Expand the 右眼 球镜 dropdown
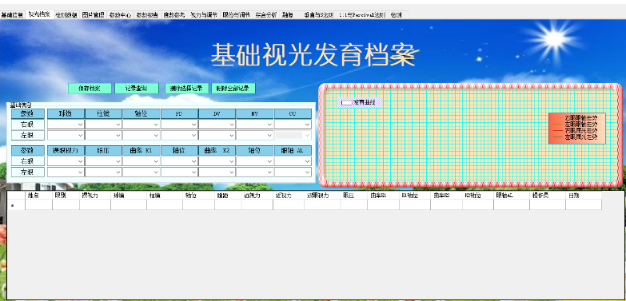The height and width of the screenshot is (301, 626). 80,125
